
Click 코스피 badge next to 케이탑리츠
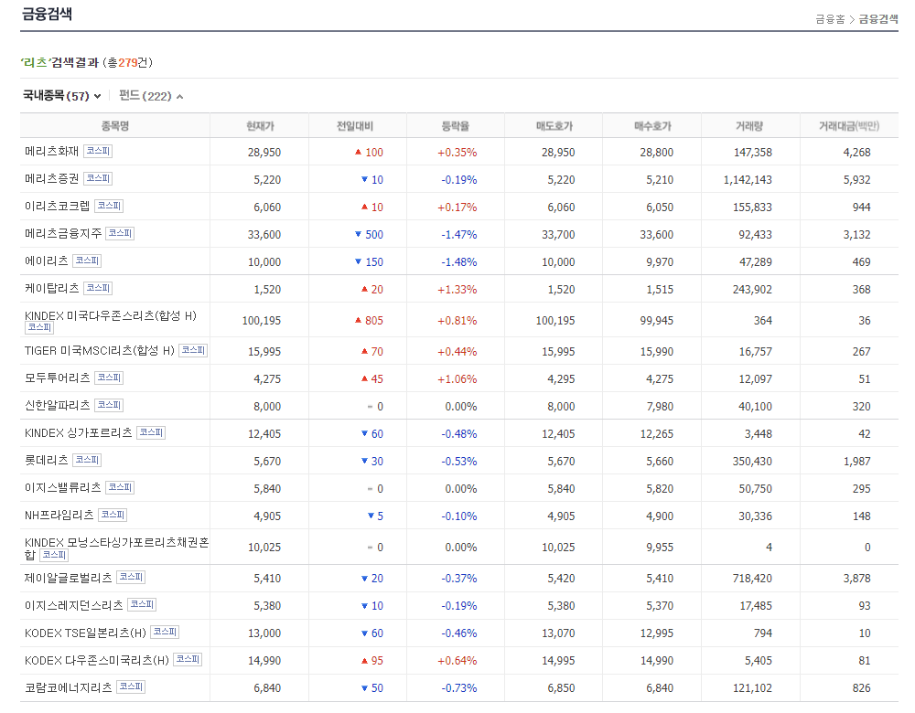click(x=98, y=288)
